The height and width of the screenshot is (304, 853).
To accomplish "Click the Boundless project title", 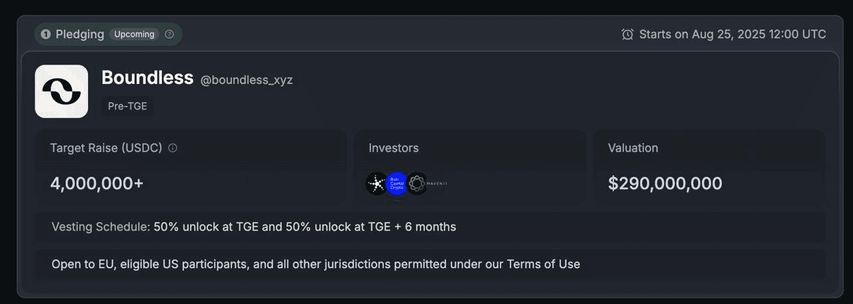I will pos(147,77).
